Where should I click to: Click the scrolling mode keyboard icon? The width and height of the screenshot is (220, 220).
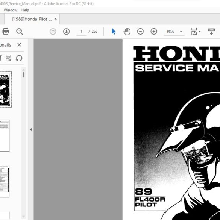pos(211,32)
